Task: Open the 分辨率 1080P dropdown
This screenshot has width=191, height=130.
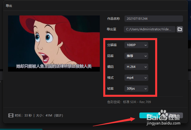Action: tap(136, 45)
